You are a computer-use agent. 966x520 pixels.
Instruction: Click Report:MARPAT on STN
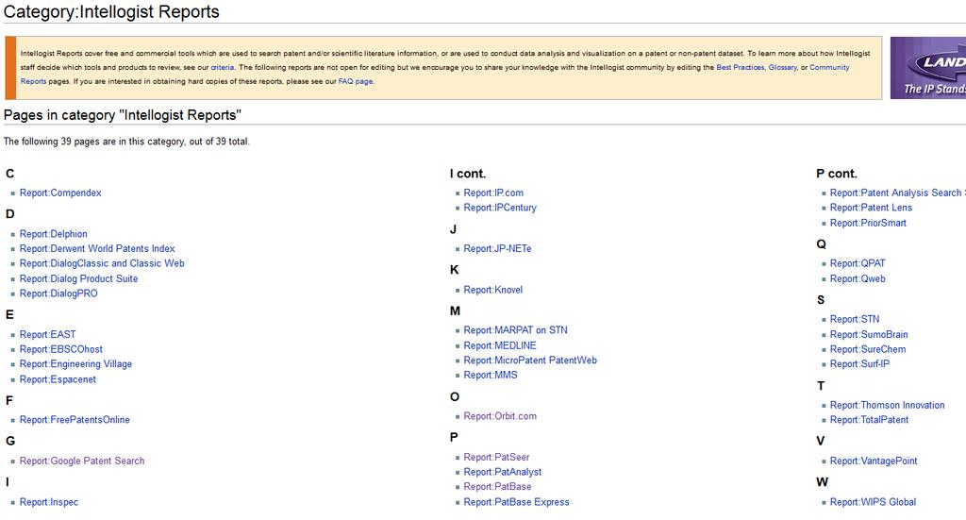pos(516,330)
